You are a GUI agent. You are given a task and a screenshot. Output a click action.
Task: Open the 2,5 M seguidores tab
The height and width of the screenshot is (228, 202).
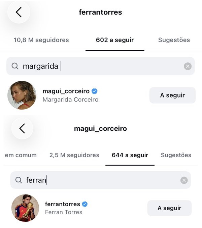[74, 155]
